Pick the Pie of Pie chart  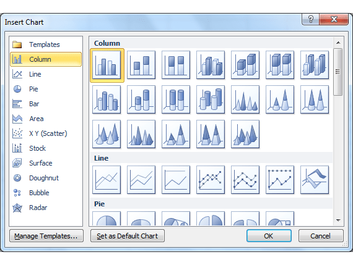(x=176, y=219)
